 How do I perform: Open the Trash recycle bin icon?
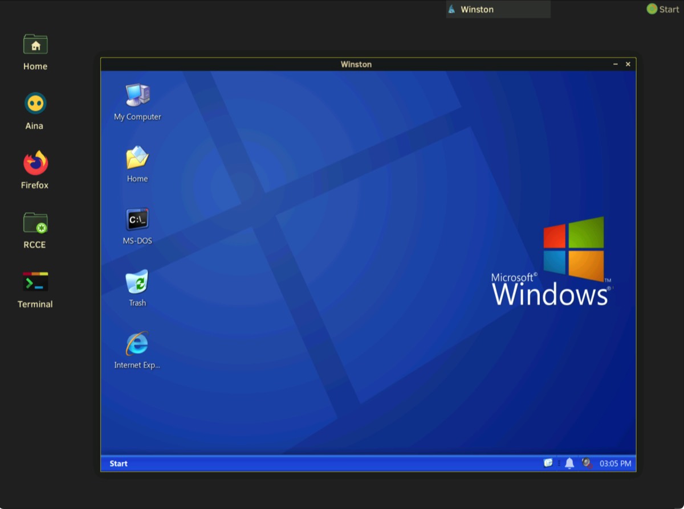137,282
